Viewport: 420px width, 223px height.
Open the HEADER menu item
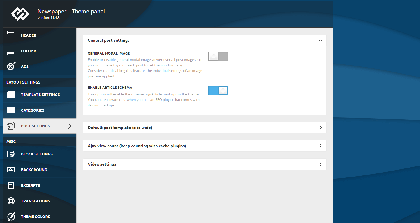click(40, 35)
